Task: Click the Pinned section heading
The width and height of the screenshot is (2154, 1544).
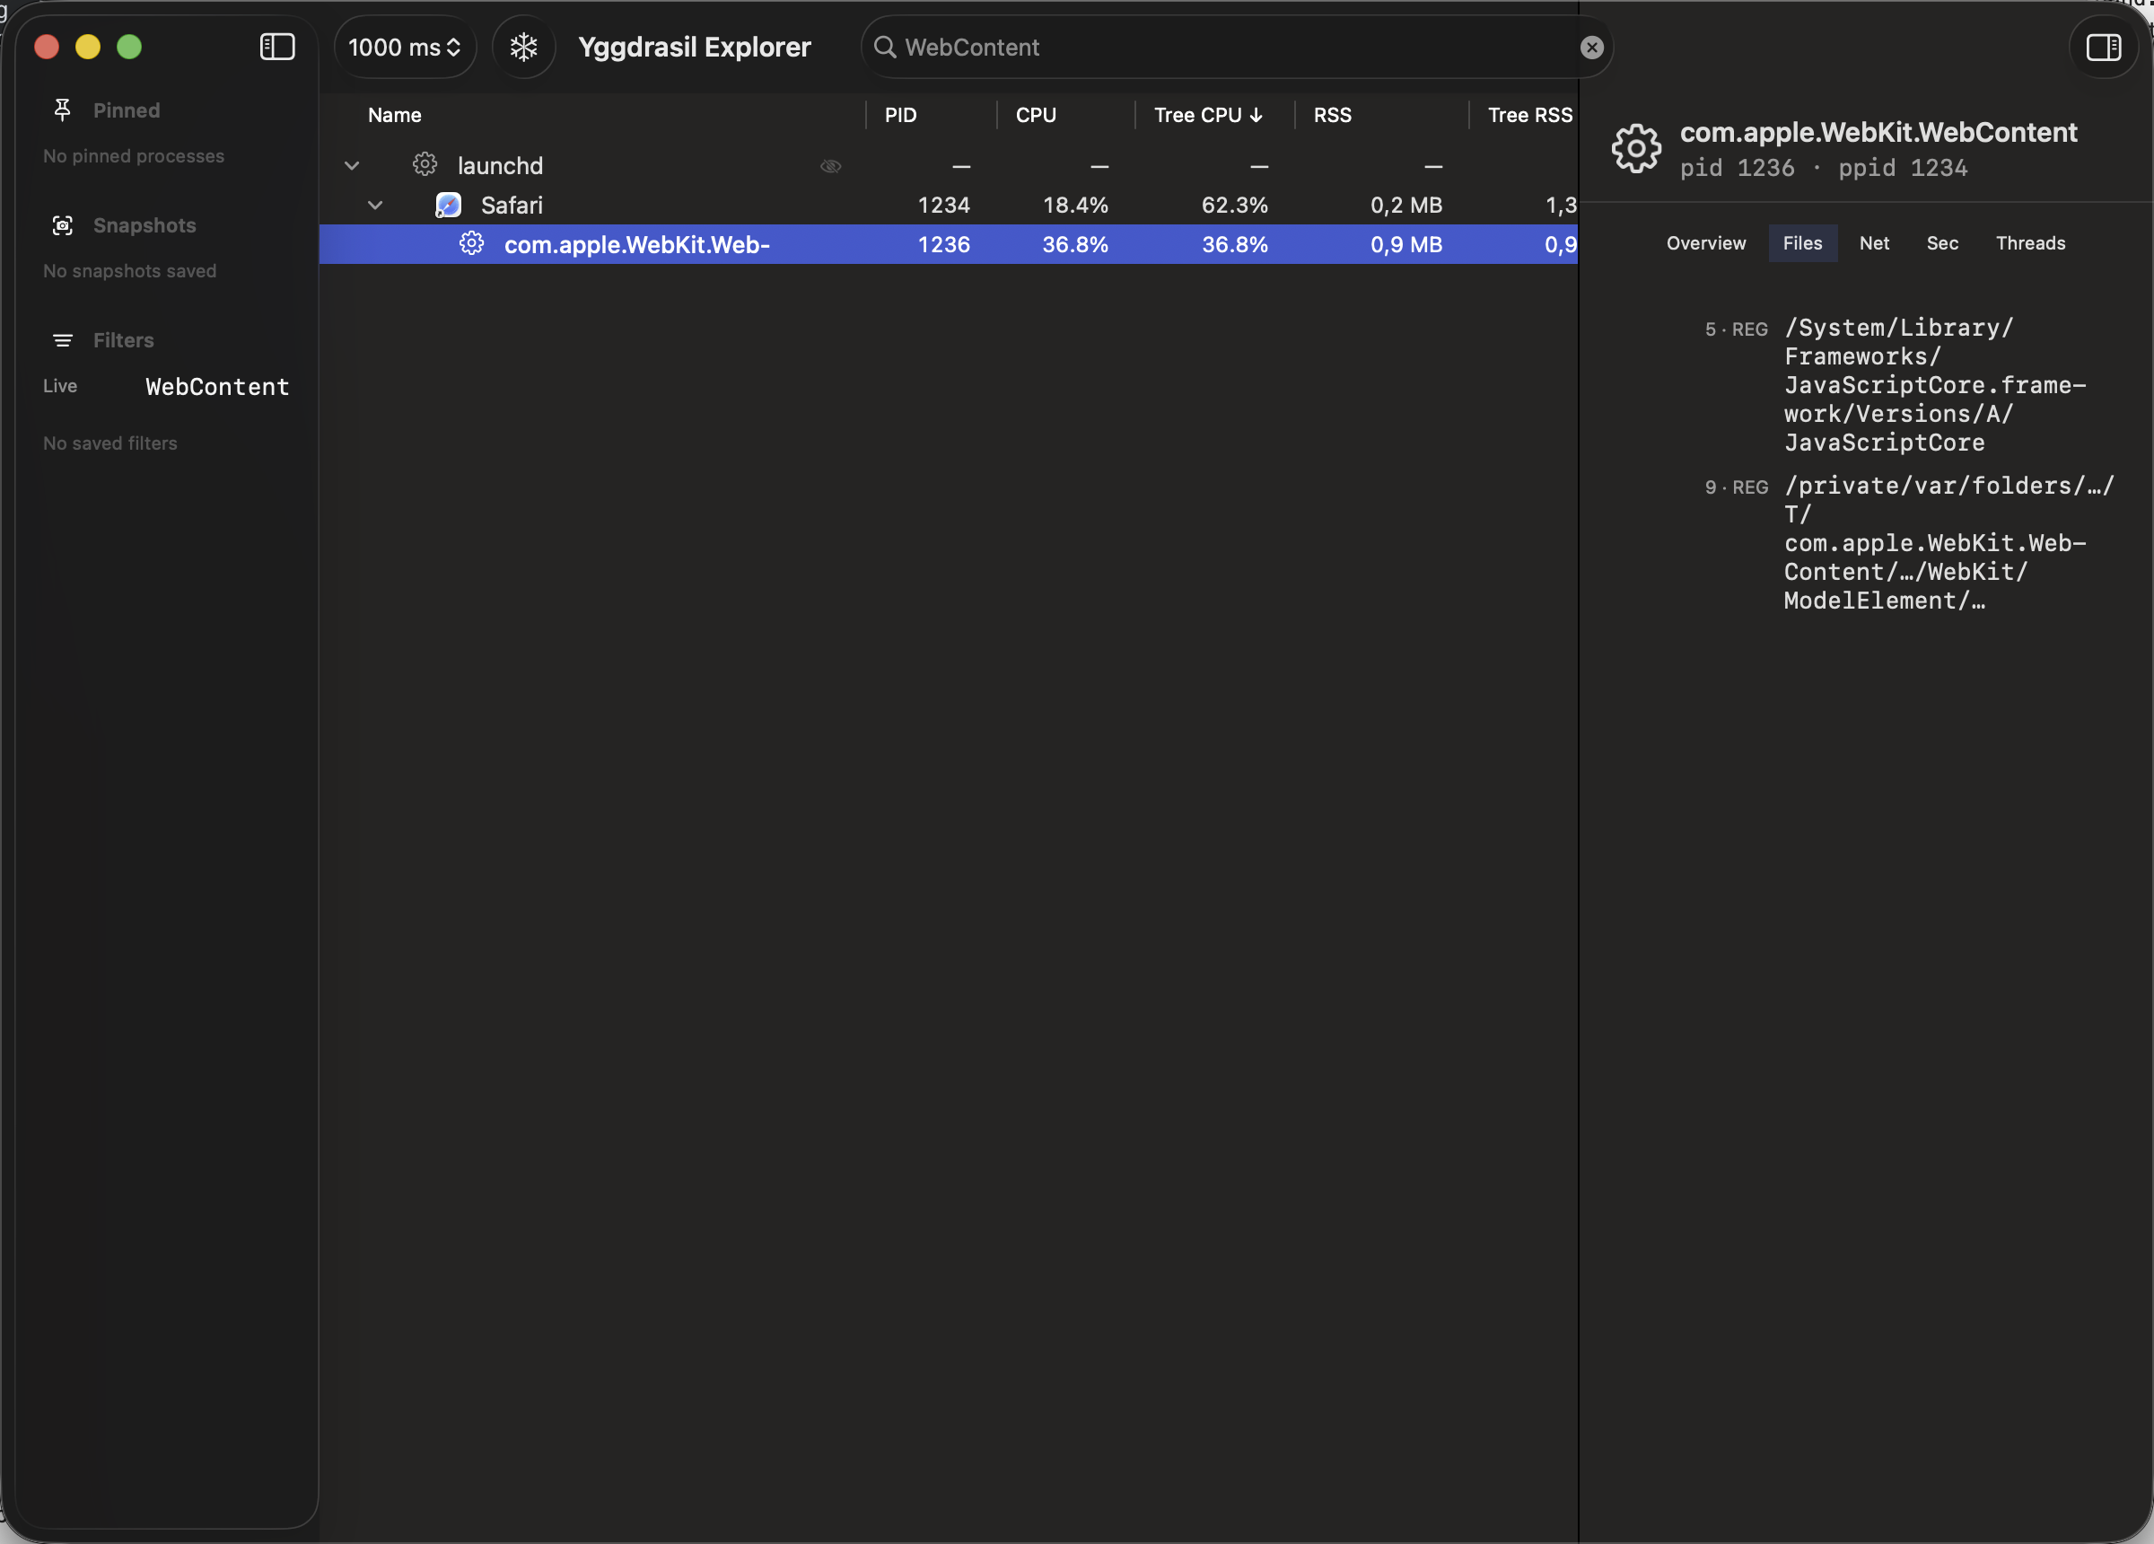Action: click(x=127, y=110)
